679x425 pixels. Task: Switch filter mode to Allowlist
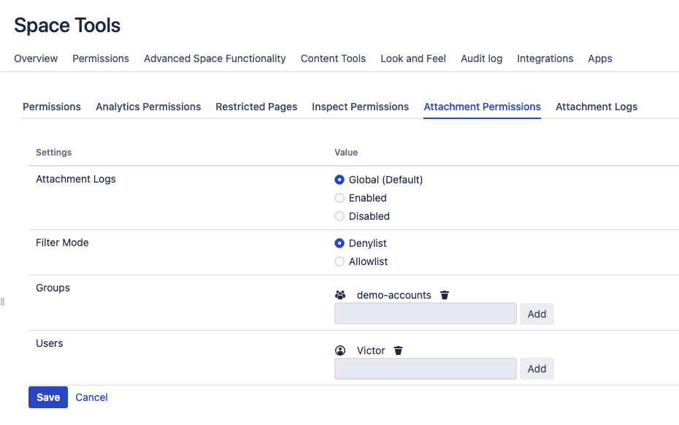(x=339, y=261)
